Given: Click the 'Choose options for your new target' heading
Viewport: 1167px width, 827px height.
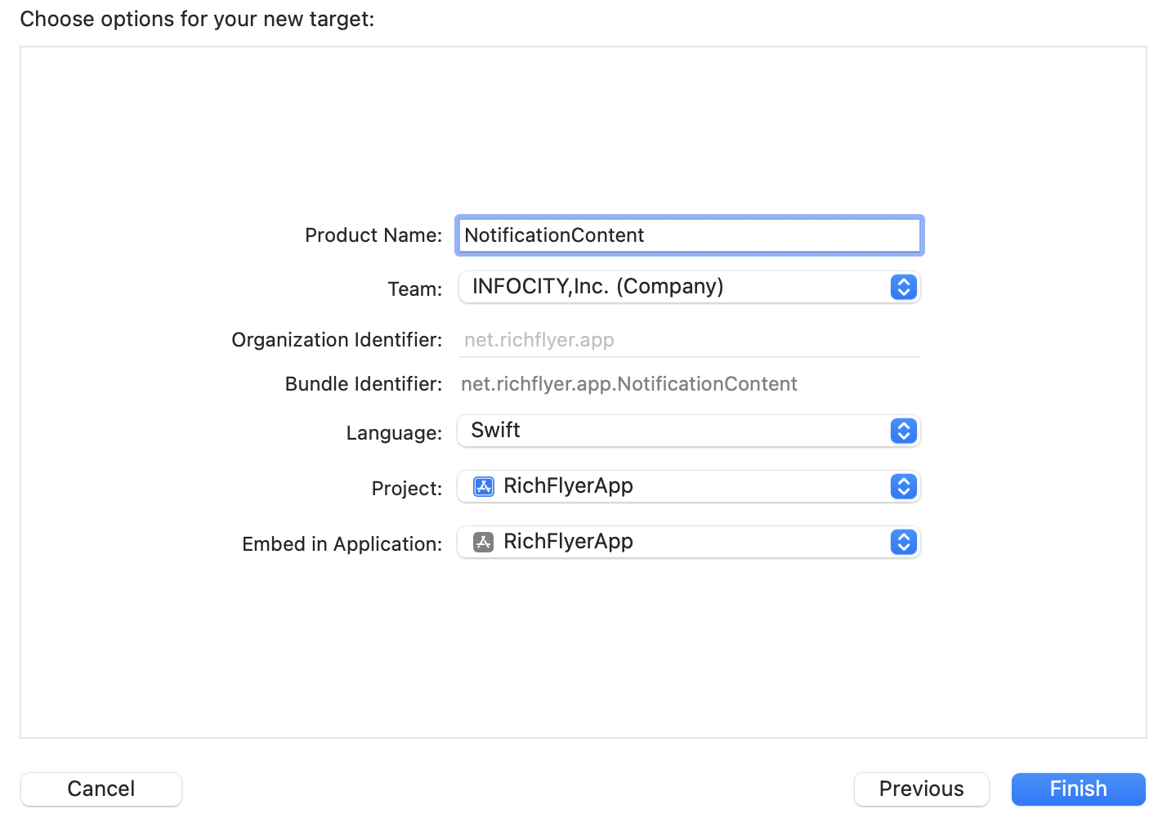Looking at the screenshot, I should pyautogui.click(x=197, y=19).
